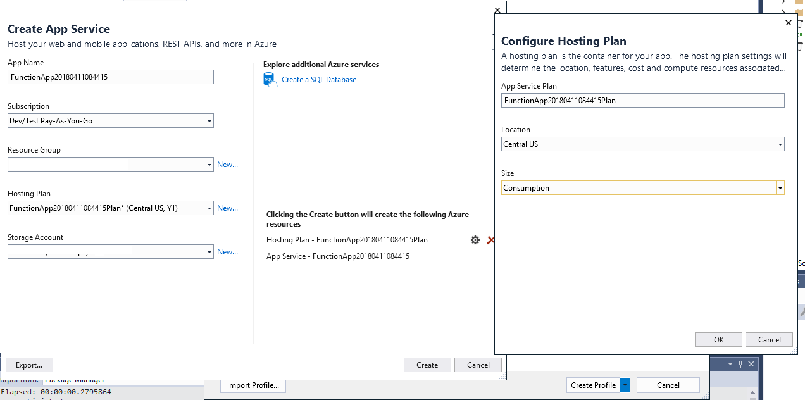Click New link beside Hosting Plan
Image resolution: width=805 pixels, height=400 pixels.
click(227, 208)
